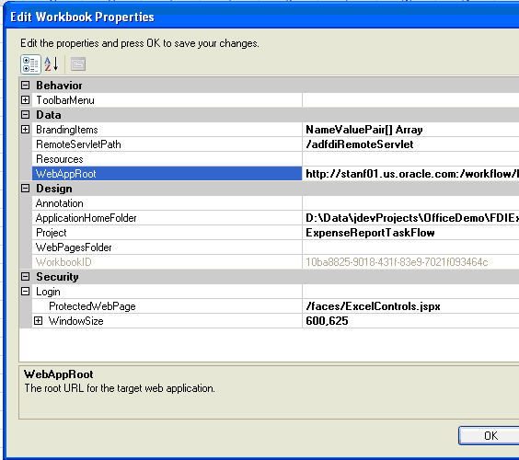519x460 pixels.
Task: Collapse the Security category
Action: pos(25,277)
